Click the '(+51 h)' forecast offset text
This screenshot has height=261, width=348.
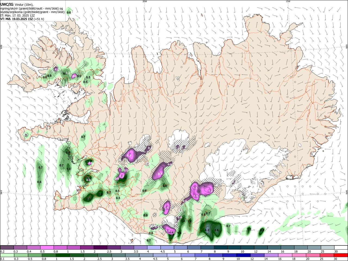coord(39,19)
